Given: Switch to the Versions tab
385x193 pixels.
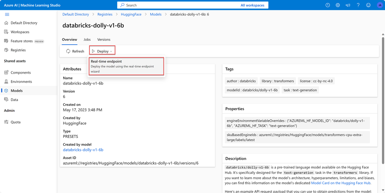Looking at the screenshot, I should coord(104,40).
